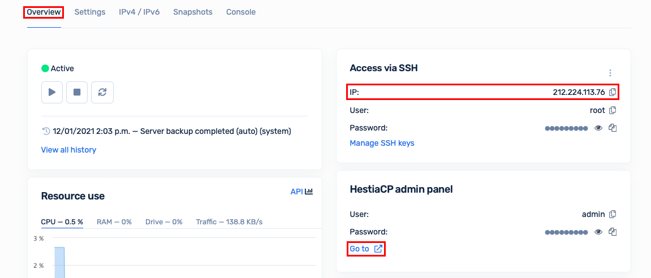The image size is (651, 278).
Task: Reveal the SSH password with eye icon
Action: point(598,128)
